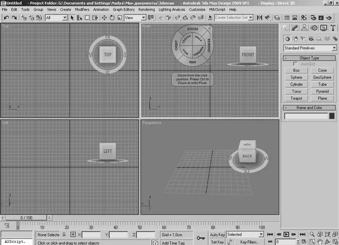Open Select by Name tool
This screenshot has width=339, height=245.
point(80,18)
